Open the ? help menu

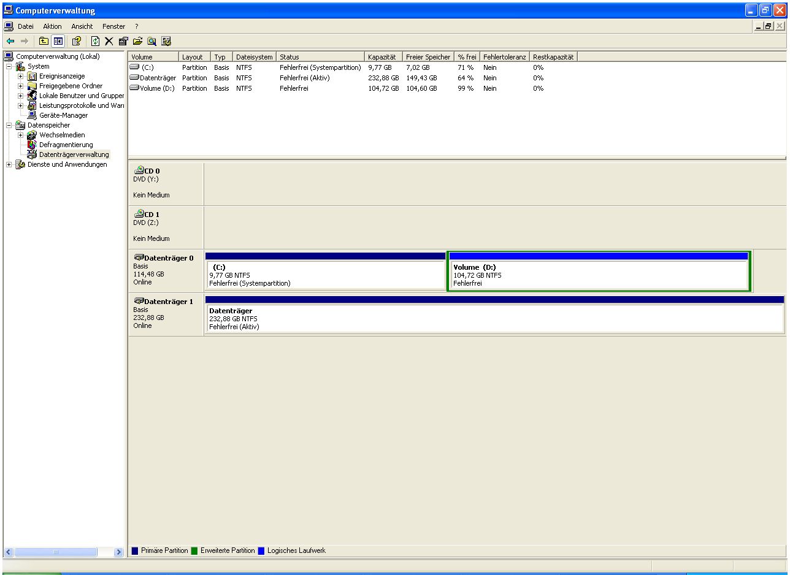coord(137,26)
